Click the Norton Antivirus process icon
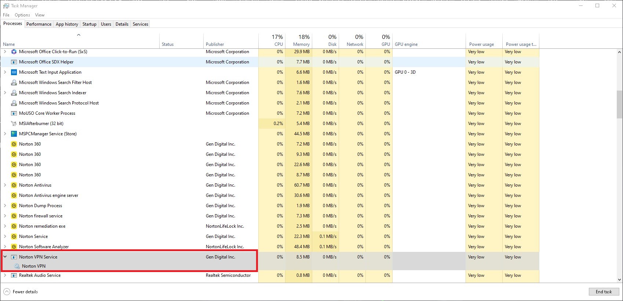The image size is (623, 301). point(14,185)
